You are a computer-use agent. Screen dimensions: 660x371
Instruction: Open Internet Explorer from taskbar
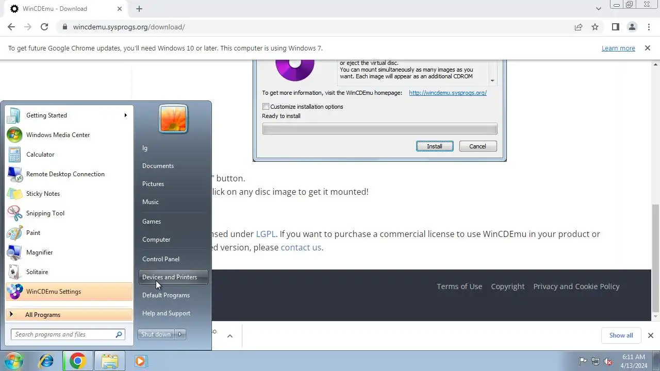coord(46,361)
